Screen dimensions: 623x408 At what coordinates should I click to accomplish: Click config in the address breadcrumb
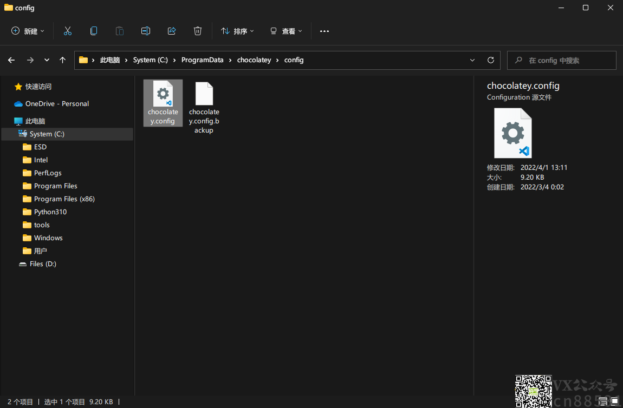[x=294, y=60]
